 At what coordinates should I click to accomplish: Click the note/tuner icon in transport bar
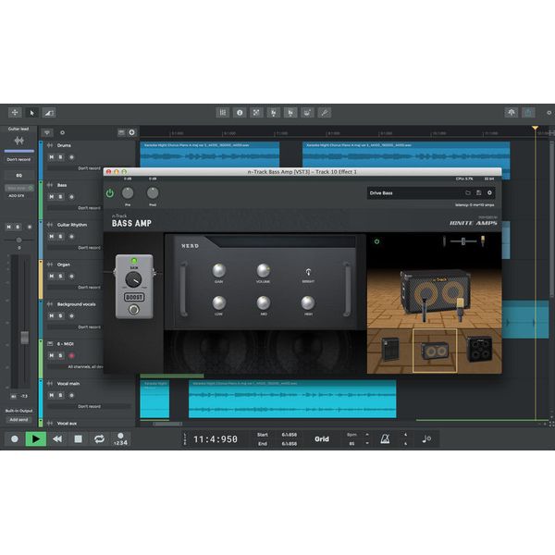[x=426, y=438]
